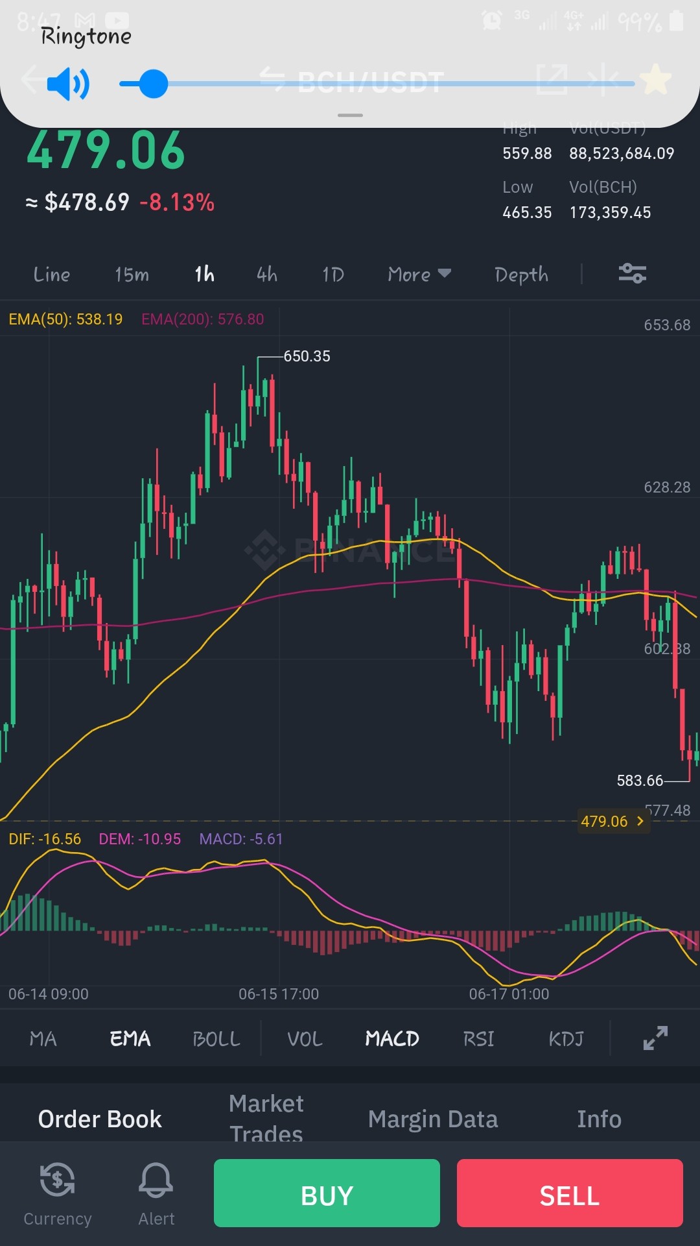Tap the open-in-new-window share icon
Image resolution: width=700 pixels, height=1246 pixels.
(x=552, y=80)
